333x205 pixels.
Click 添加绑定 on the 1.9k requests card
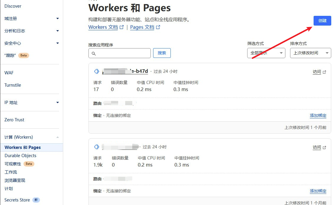point(318,191)
